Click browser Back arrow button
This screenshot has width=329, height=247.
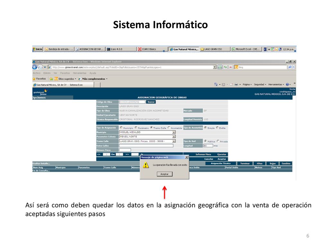[35, 67]
